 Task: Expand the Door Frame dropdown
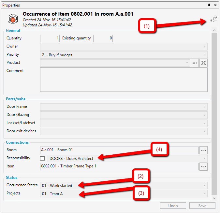124,107
